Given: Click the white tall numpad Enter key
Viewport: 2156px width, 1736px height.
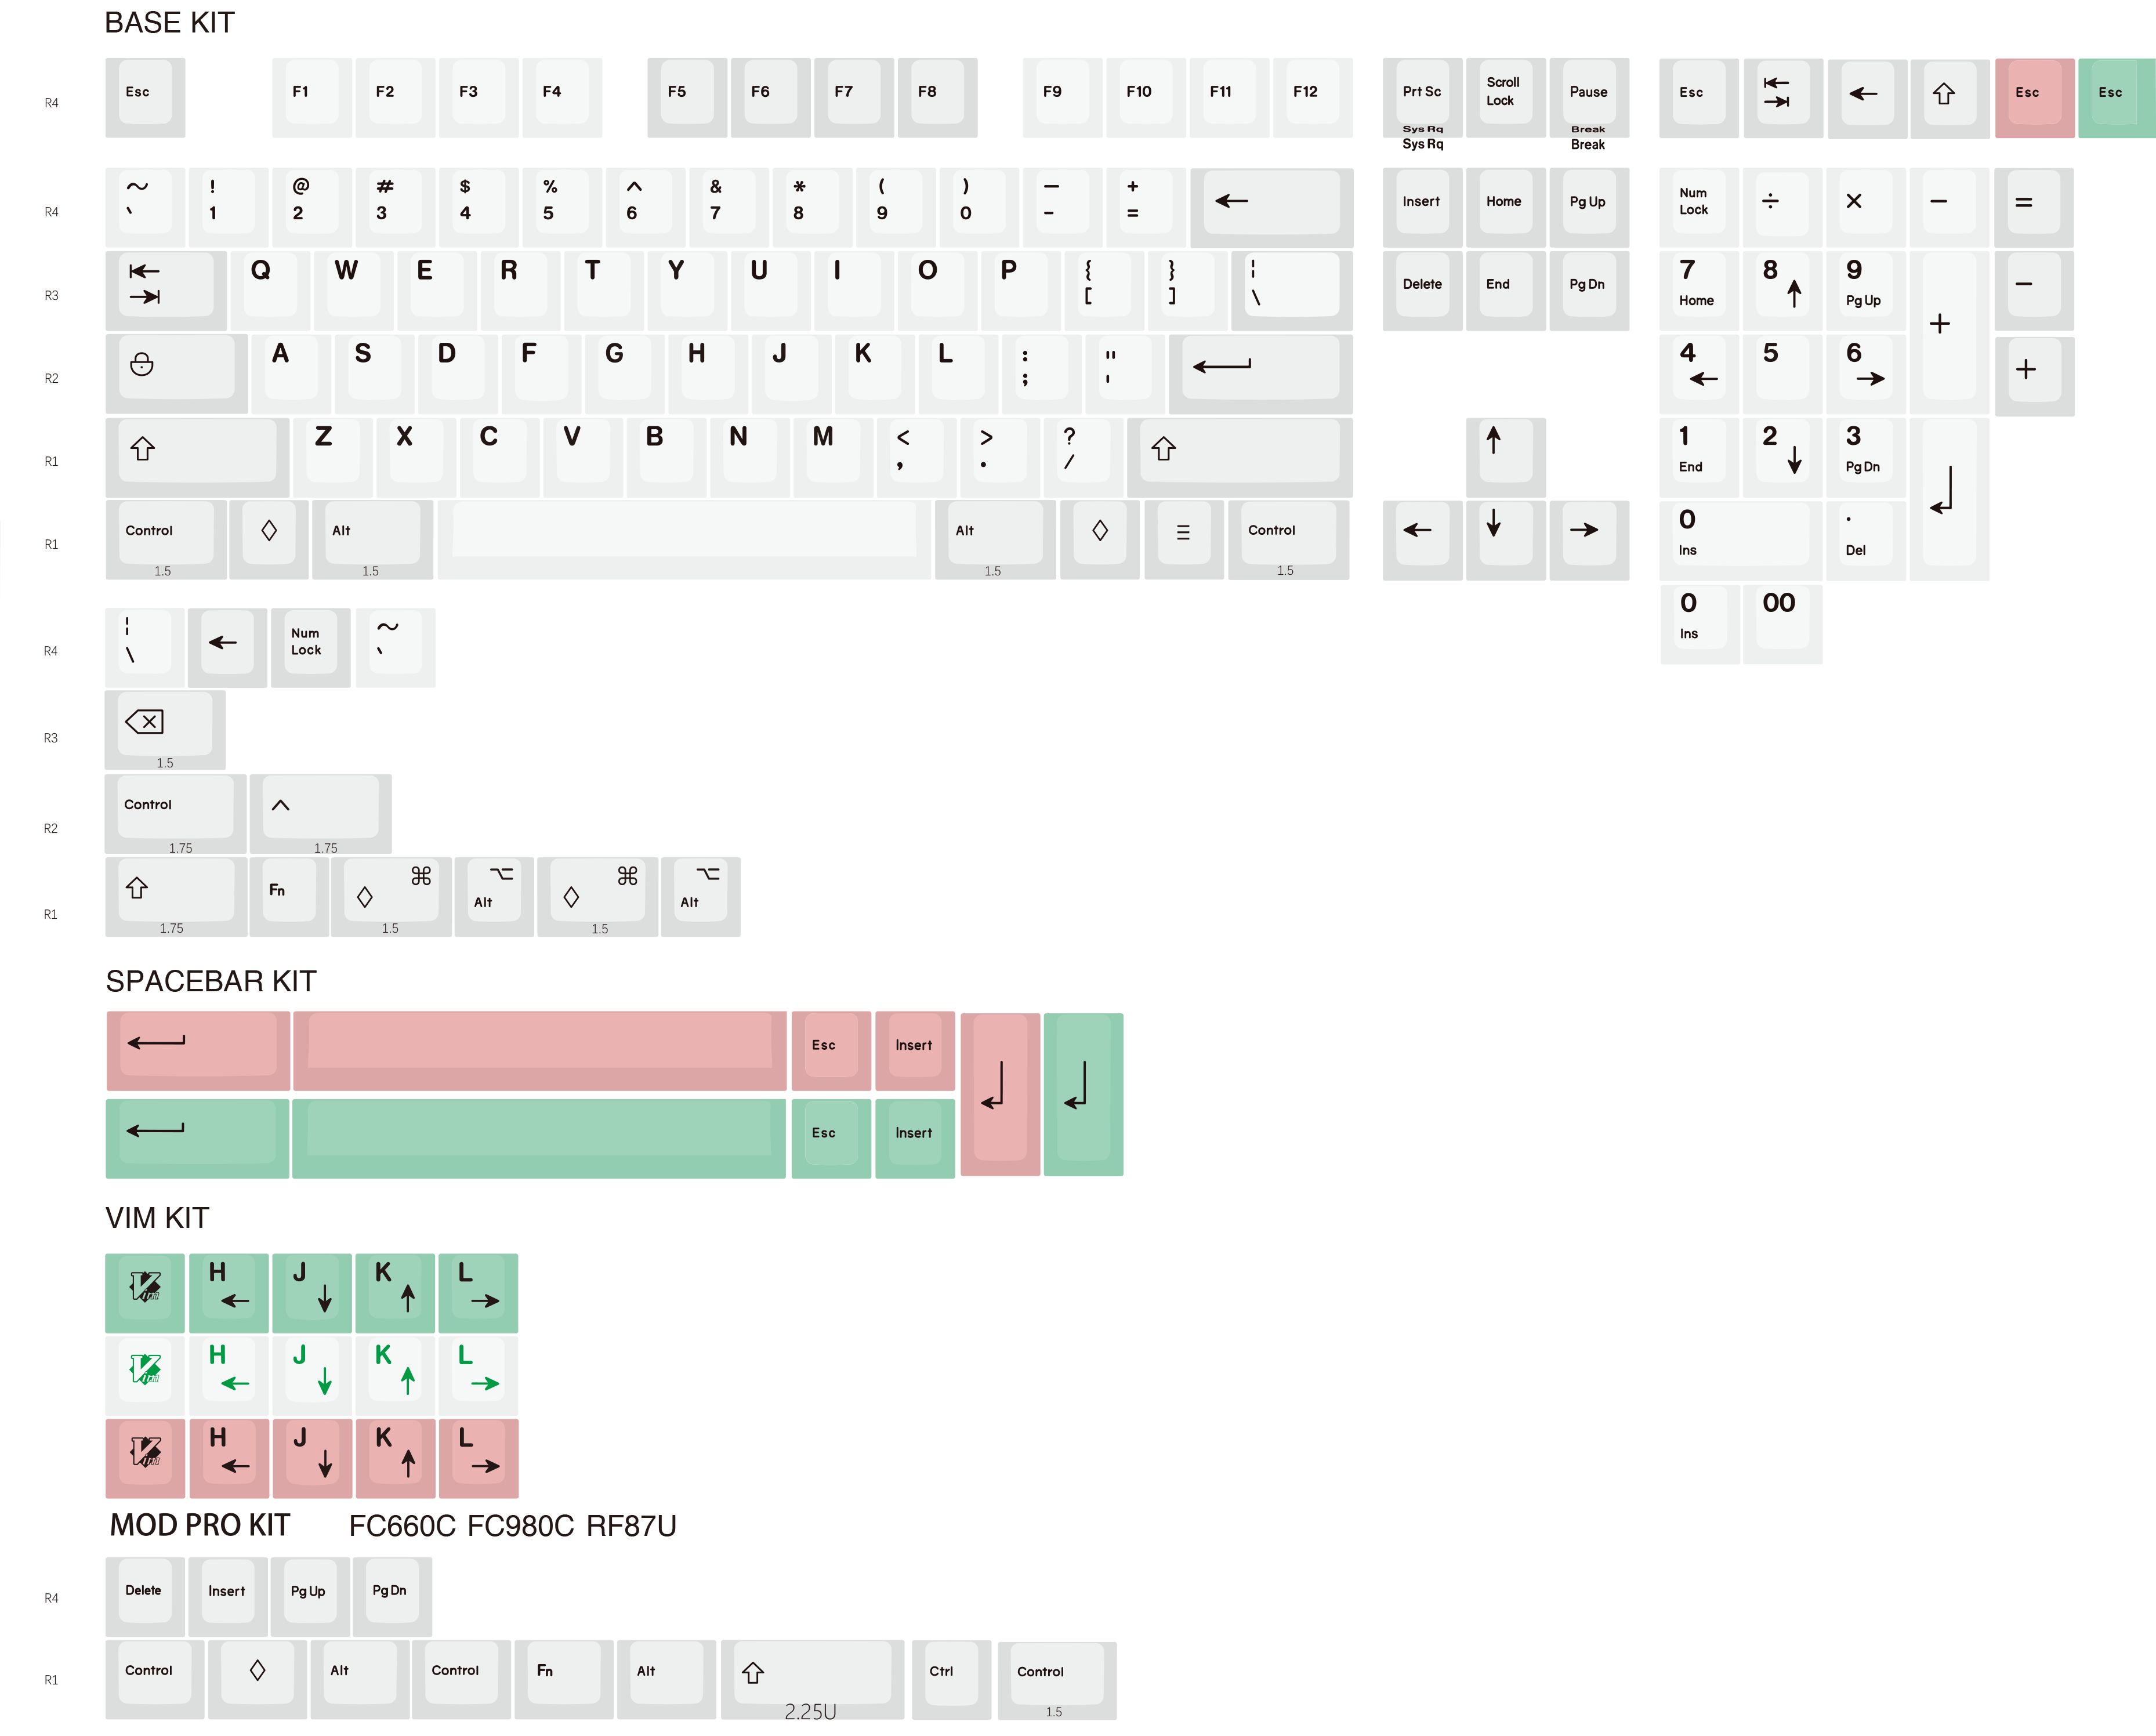Looking at the screenshot, I should (x=1949, y=499).
